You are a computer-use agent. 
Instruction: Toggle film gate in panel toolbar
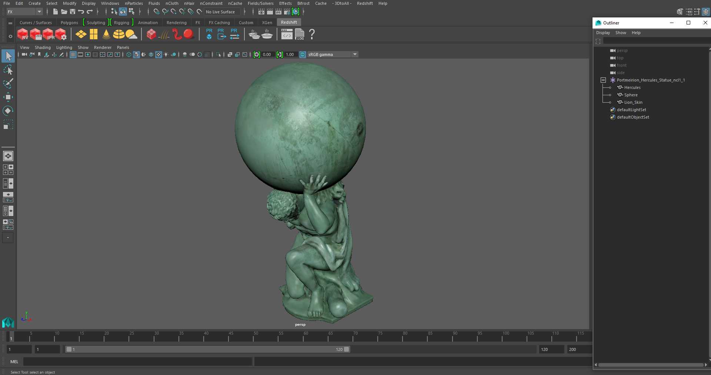click(x=80, y=54)
